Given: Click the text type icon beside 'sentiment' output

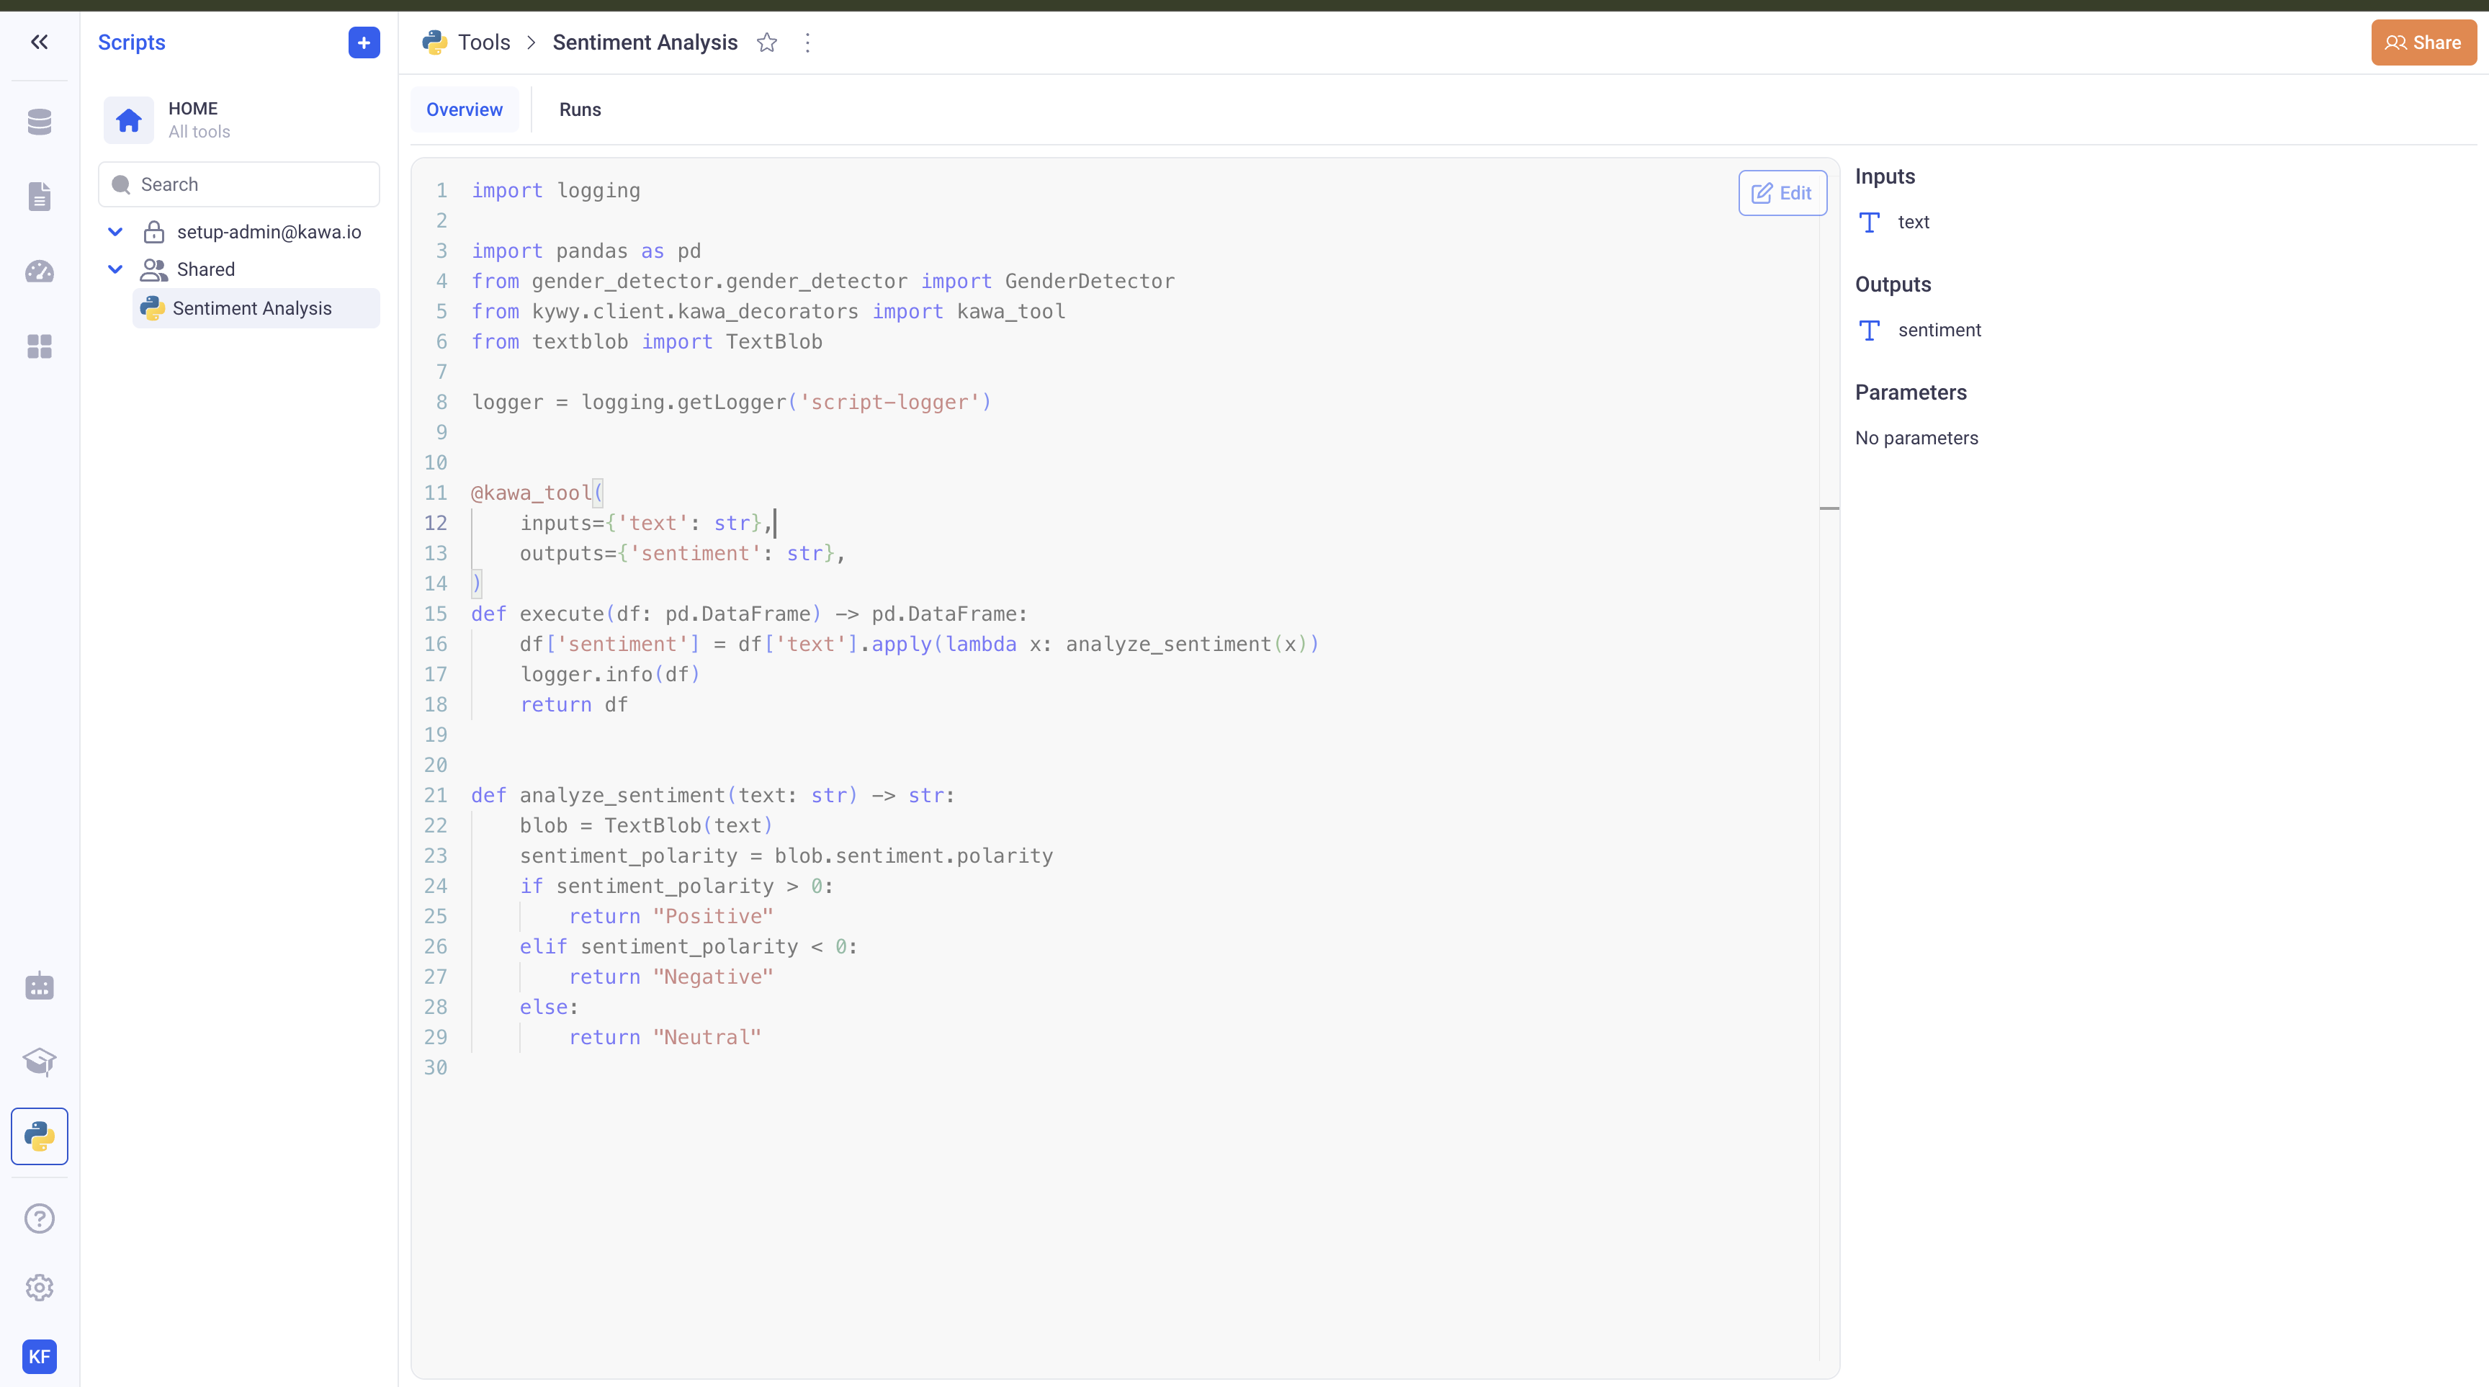Looking at the screenshot, I should 1870,331.
